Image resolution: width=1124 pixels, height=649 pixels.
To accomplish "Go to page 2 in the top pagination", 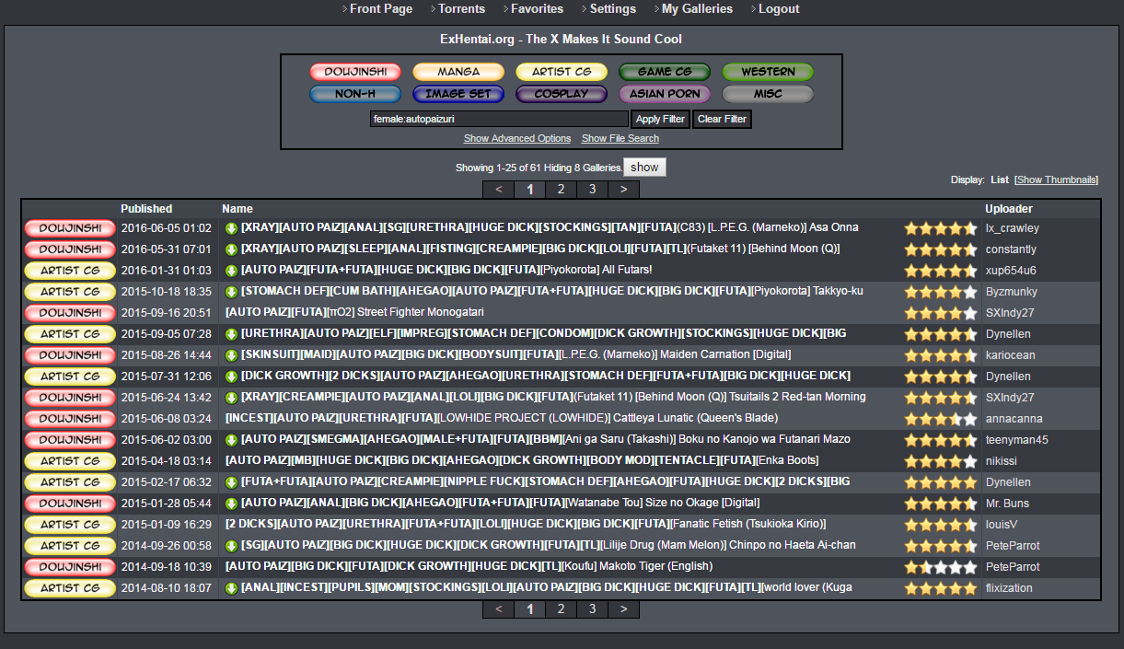I will tap(561, 190).
